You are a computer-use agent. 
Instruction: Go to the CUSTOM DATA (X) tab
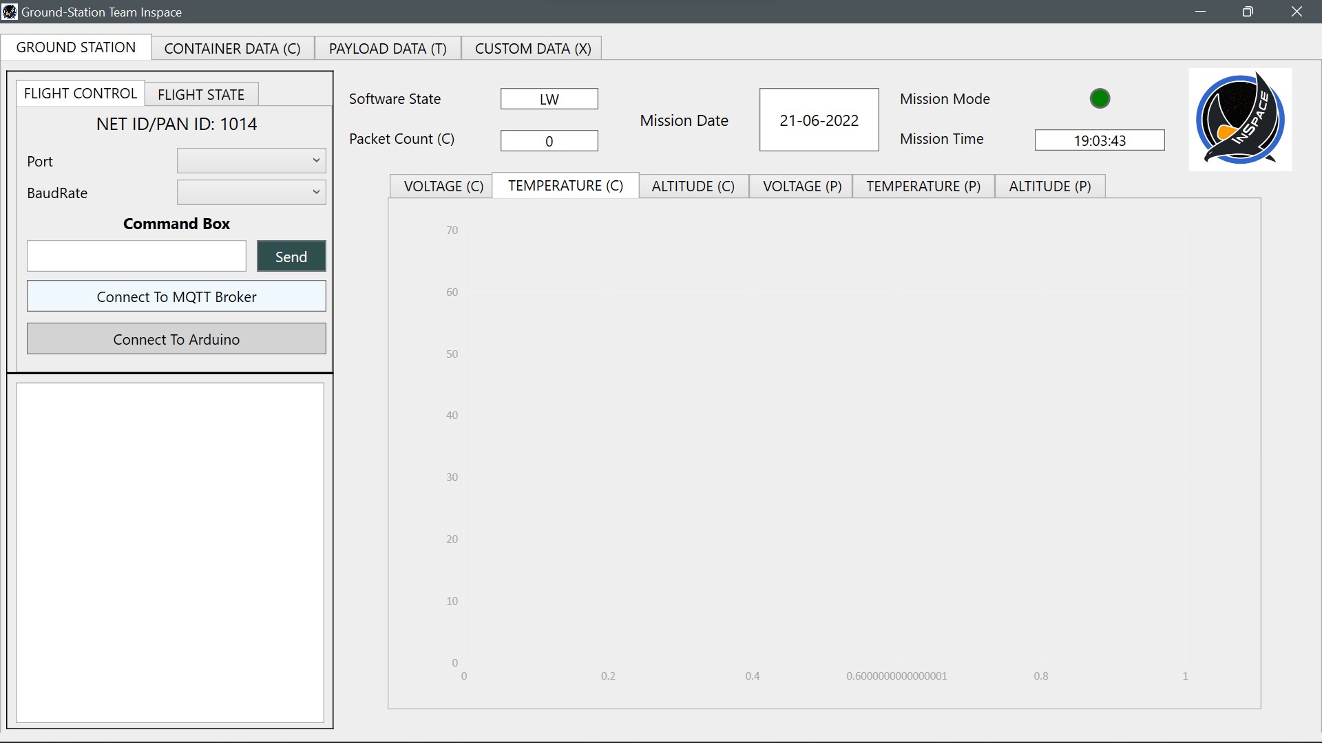(x=532, y=48)
